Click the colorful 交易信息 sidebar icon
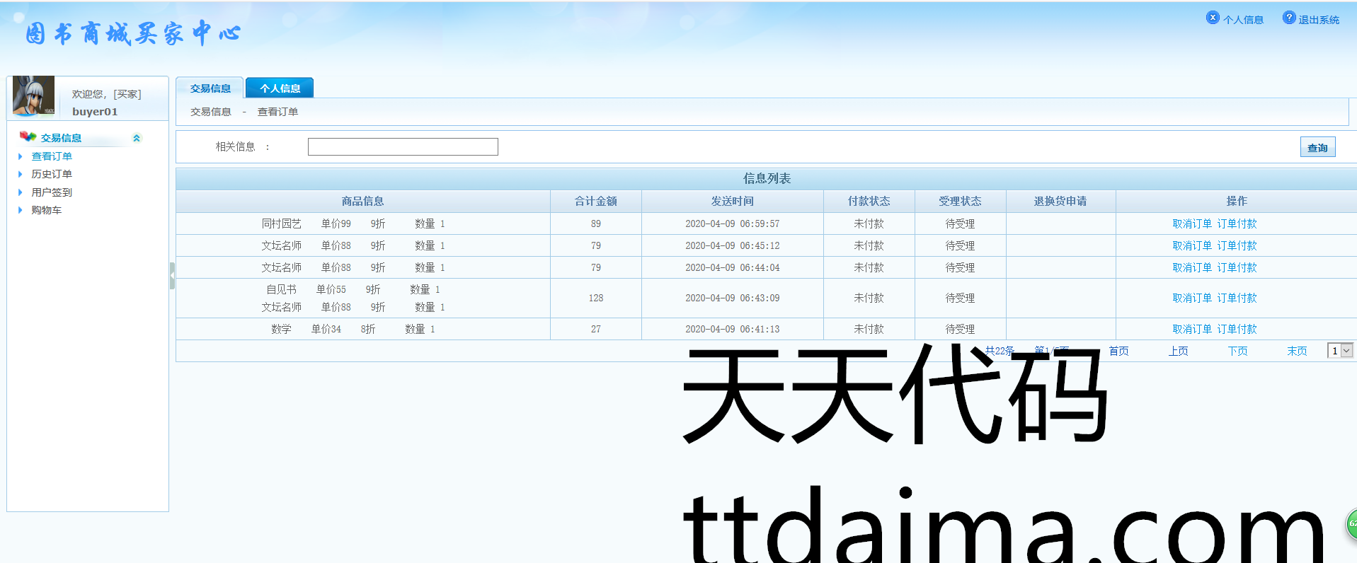Viewport: 1357px width, 563px height. click(x=28, y=137)
